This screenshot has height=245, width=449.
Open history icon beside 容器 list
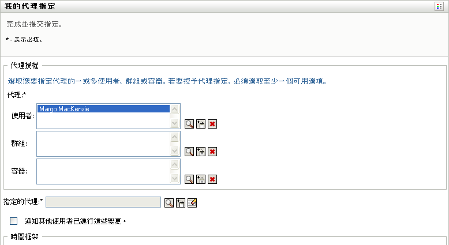point(201,179)
